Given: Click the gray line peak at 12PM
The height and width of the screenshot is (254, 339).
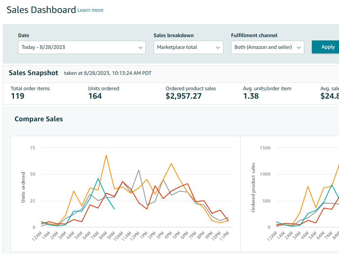Looking at the screenshot, I should tap(139, 170).
